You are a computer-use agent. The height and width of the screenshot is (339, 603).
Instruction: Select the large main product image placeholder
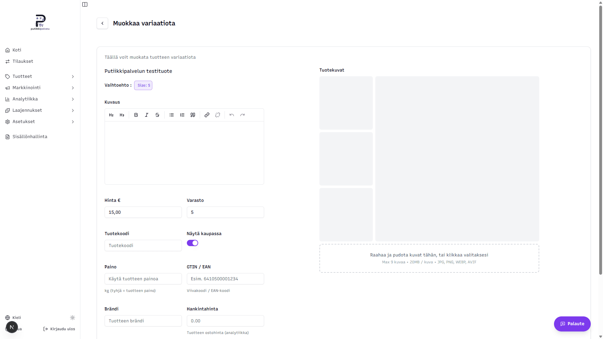pyautogui.click(x=457, y=159)
